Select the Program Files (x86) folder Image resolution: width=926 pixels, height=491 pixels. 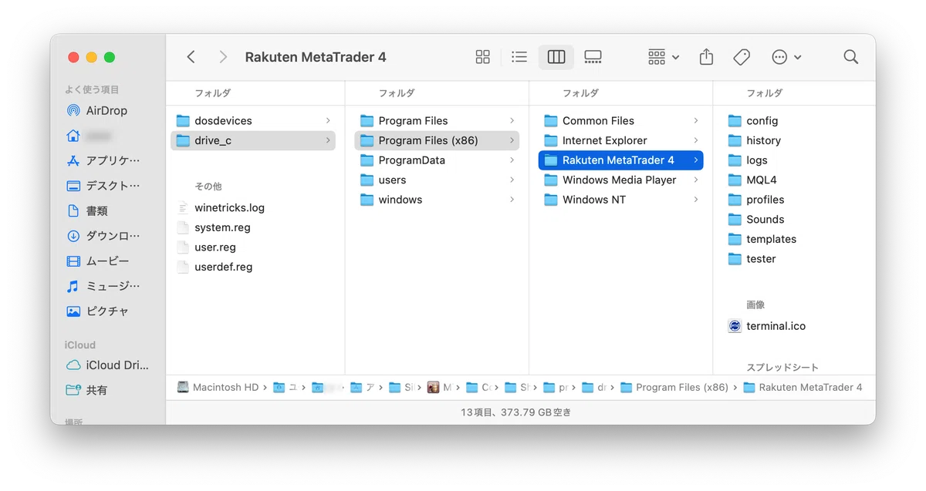pyautogui.click(x=437, y=140)
